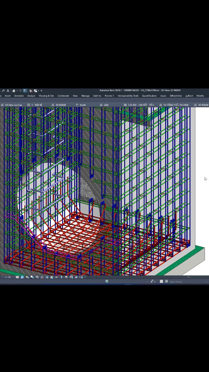Open the Interoperability Tools ribbon tab
The width and height of the screenshot is (209, 372).
[128, 96]
